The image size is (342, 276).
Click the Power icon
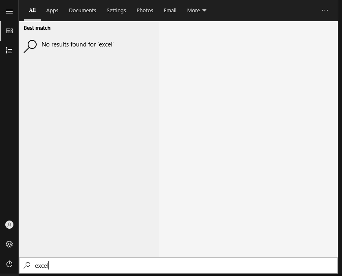point(9,264)
